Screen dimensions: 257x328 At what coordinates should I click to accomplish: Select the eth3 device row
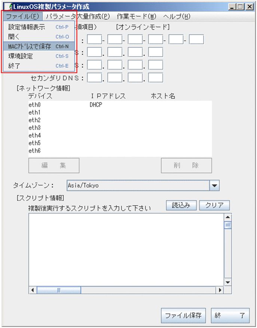click(x=120, y=128)
